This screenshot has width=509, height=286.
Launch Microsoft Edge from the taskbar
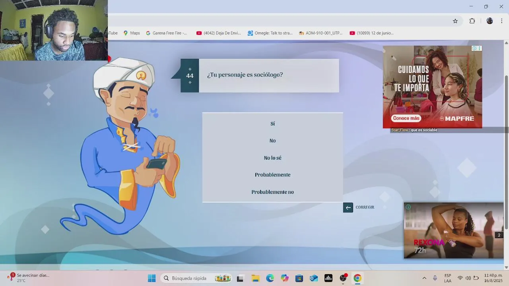(x=270, y=278)
